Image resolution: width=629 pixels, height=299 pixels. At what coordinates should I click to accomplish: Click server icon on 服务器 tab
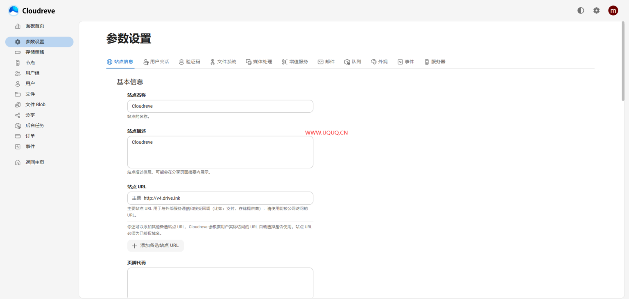[427, 62]
